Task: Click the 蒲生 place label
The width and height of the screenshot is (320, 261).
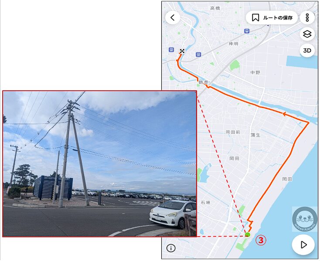Action: click(x=255, y=135)
